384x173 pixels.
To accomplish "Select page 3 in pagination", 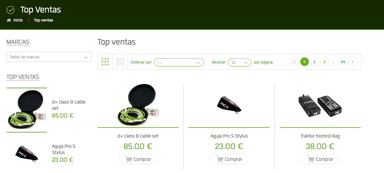I will click(x=324, y=62).
